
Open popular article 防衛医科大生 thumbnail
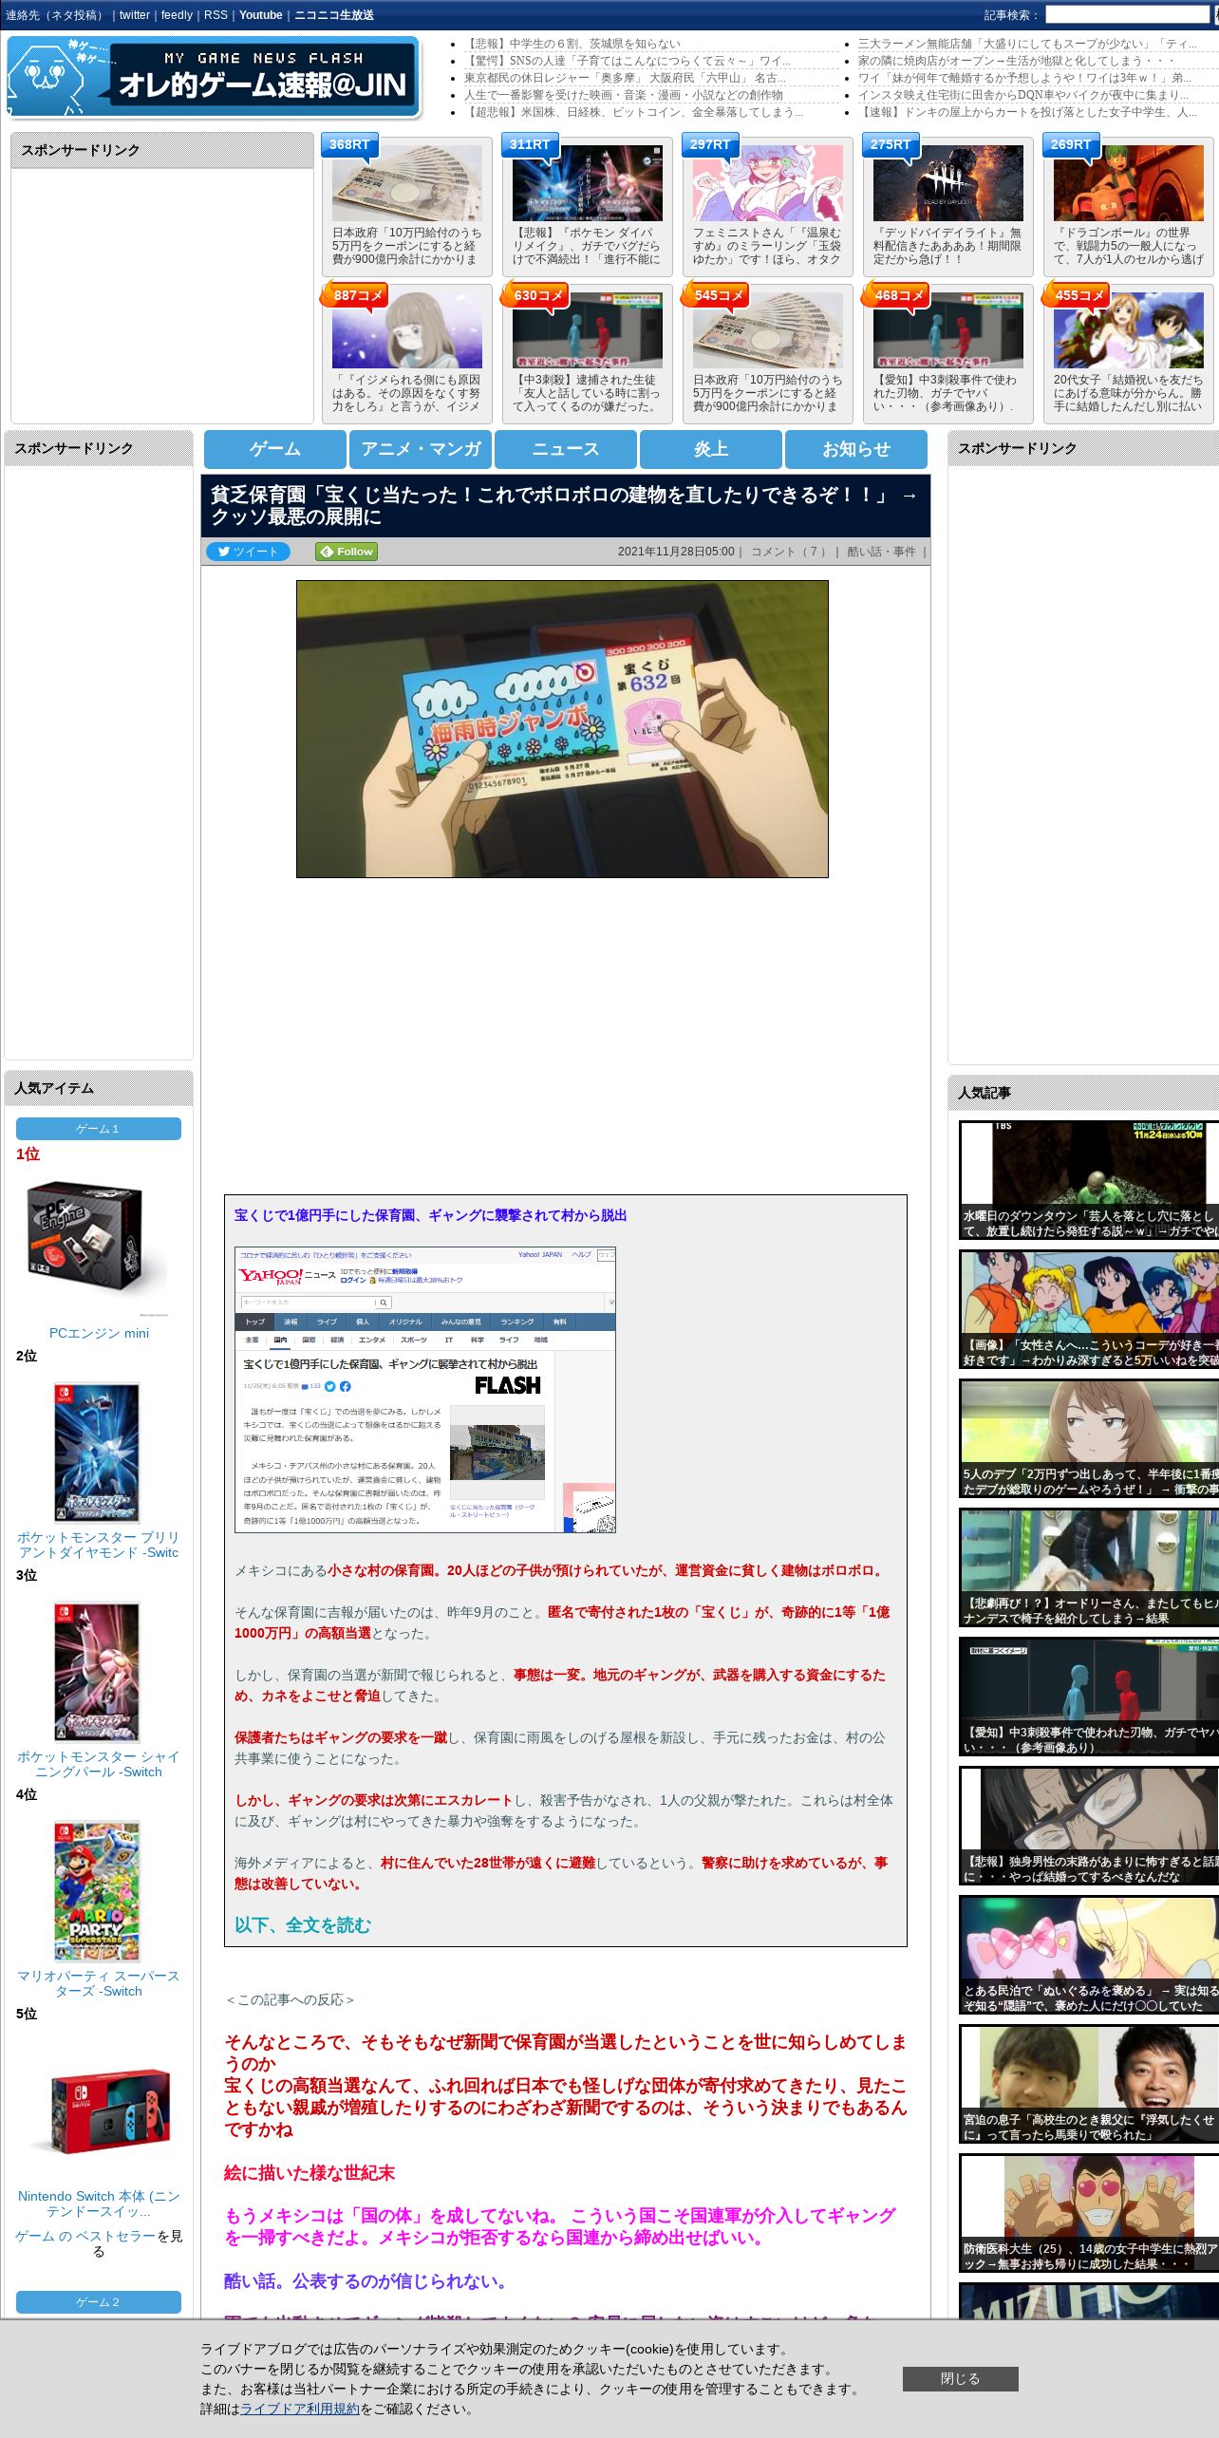[1089, 2213]
